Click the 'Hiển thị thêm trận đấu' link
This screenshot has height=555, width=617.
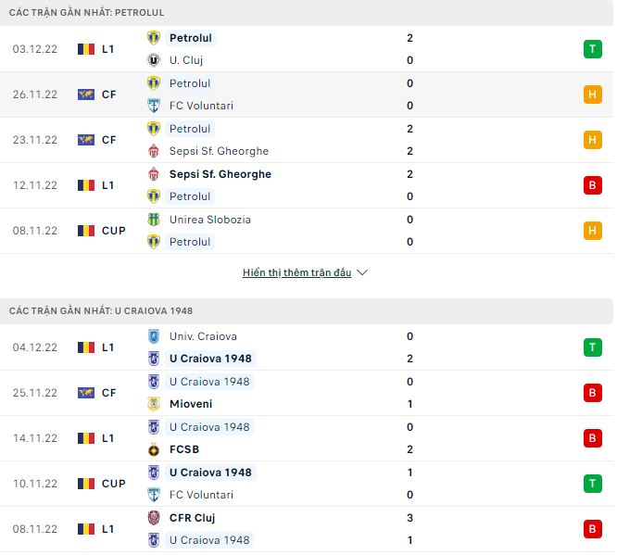(x=296, y=273)
